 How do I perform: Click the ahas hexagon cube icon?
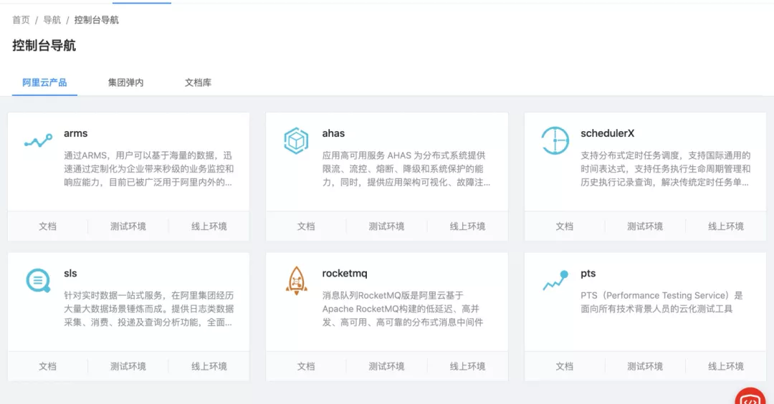pyautogui.click(x=296, y=140)
